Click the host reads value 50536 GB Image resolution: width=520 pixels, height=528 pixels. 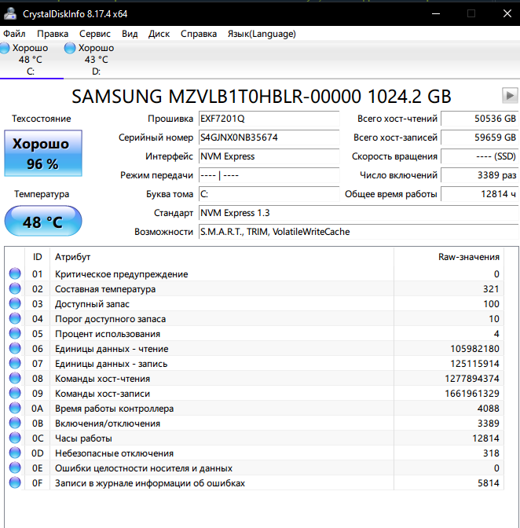click(x=480, y=119)
